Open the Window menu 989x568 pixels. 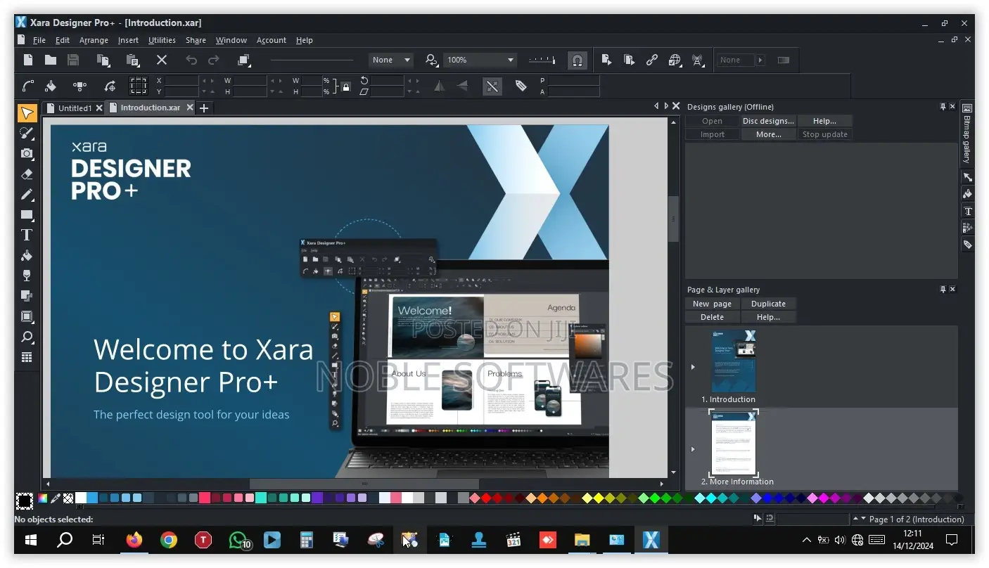pyautogui.click(x=231, y=40)
